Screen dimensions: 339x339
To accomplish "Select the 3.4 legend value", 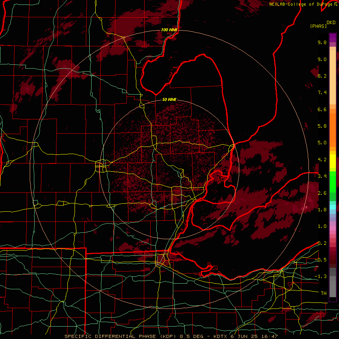I will point(322,176).
